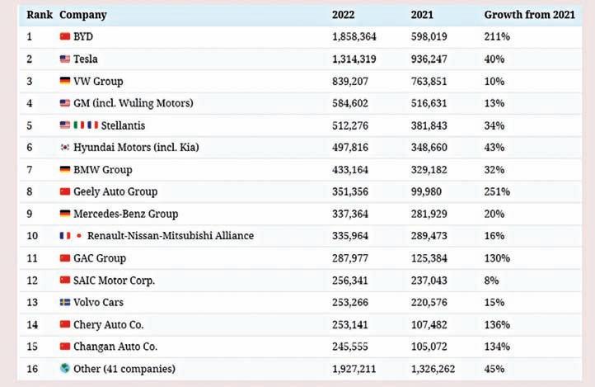
Task: Sort by the Rank column header
Action: click(x=40, y=15)
